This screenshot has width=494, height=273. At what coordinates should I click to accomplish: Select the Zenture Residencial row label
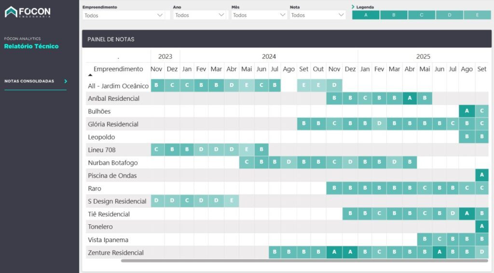pyautogui.click(x=116, y=253)
